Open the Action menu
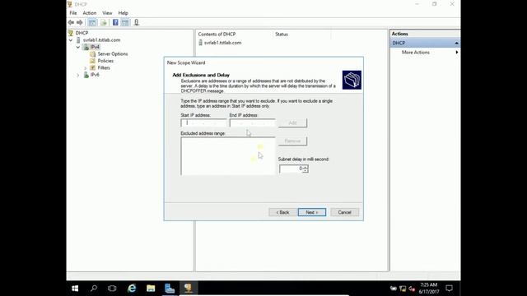The width and height of the screenshot is (527, 296). (x=90, y=13)
